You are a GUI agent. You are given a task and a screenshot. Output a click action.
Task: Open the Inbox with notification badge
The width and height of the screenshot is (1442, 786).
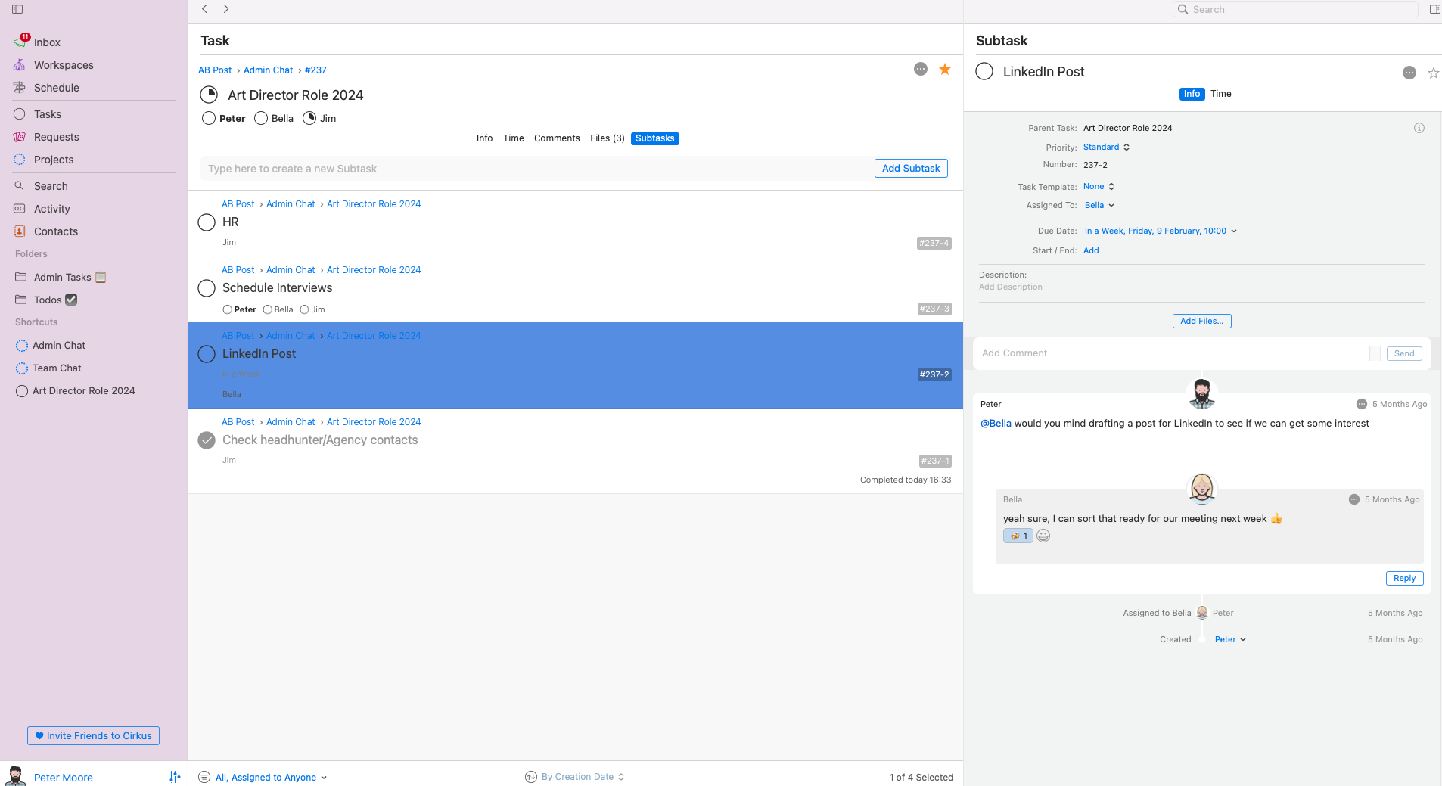46,42
